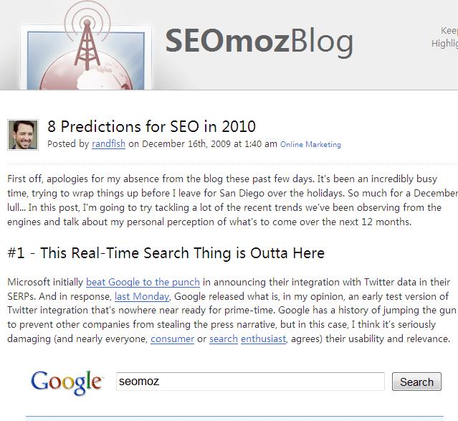Open the Online Marketing category link
Image resolution: width=458 pixels, height=421 pixels.
(310, 144)
